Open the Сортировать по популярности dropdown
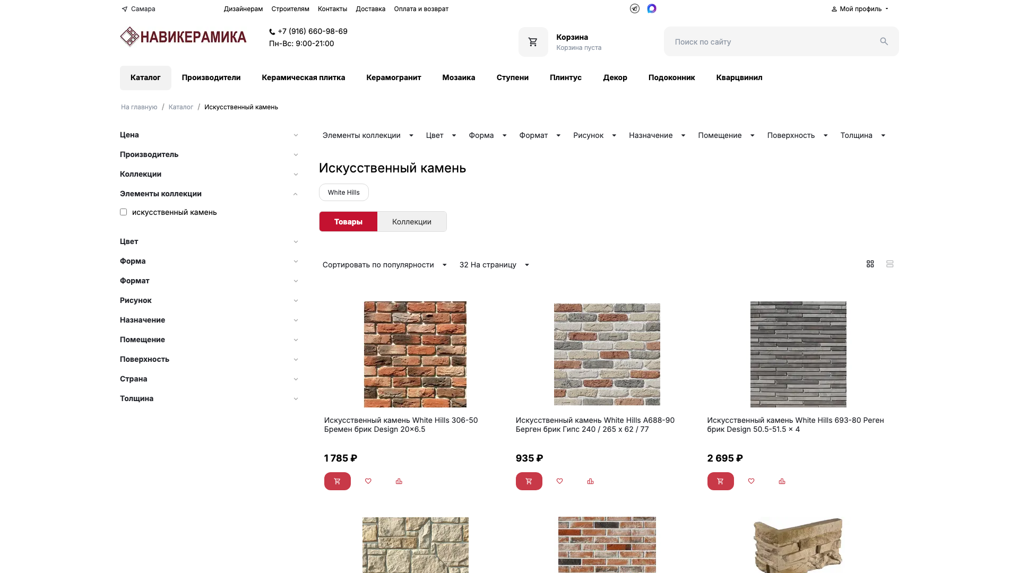 click(385, 265)
